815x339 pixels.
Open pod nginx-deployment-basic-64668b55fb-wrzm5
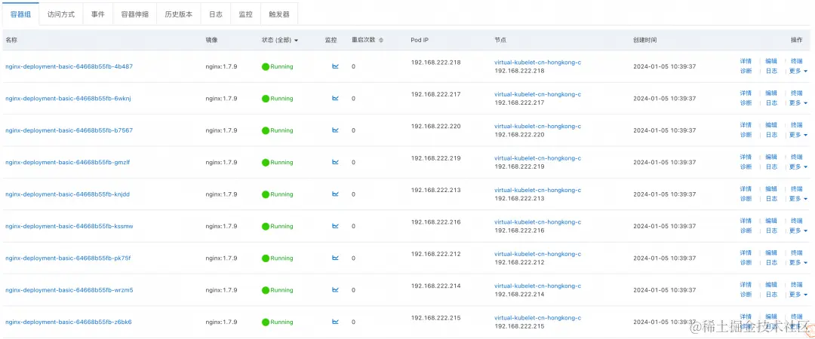69,290
